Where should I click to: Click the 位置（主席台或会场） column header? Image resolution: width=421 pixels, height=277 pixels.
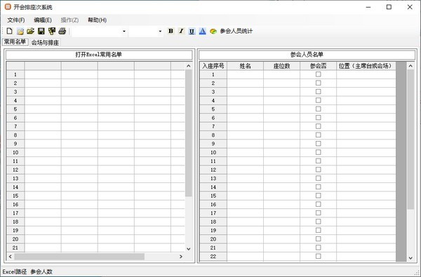click(x=366, y=66)
